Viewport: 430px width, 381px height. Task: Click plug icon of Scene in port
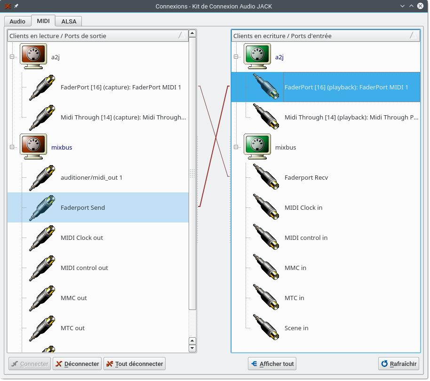coord(266,327)
